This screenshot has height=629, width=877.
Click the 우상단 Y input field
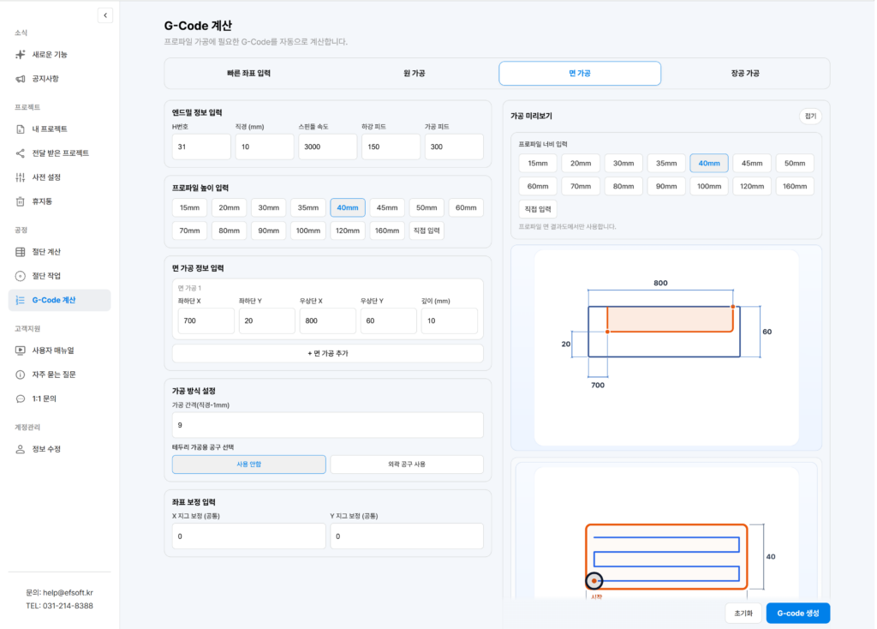click(389, 320)
